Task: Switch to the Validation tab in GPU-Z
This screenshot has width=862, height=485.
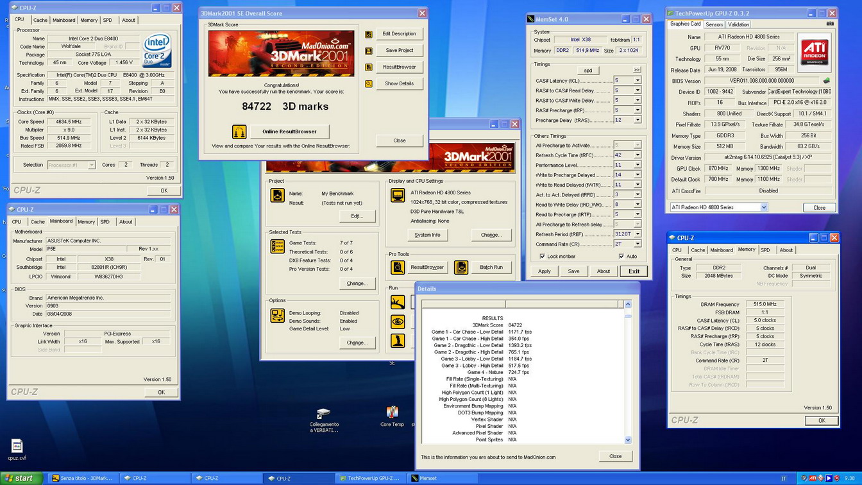Action: click(738, 24)
